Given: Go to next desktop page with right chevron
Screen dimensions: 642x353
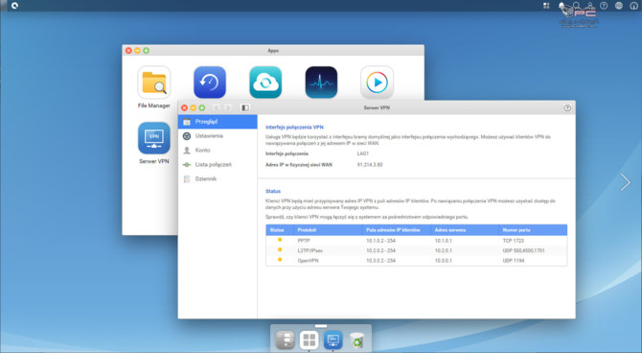Looking at the screenshot, I should 625,182.
